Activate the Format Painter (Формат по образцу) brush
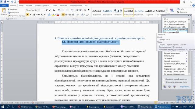 tap(9, 16)
